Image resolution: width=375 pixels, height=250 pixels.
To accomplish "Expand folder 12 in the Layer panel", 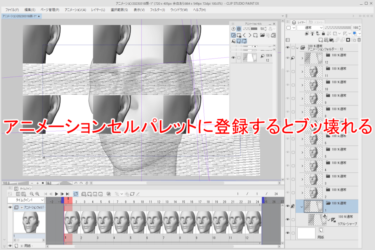I will [302, 58].
